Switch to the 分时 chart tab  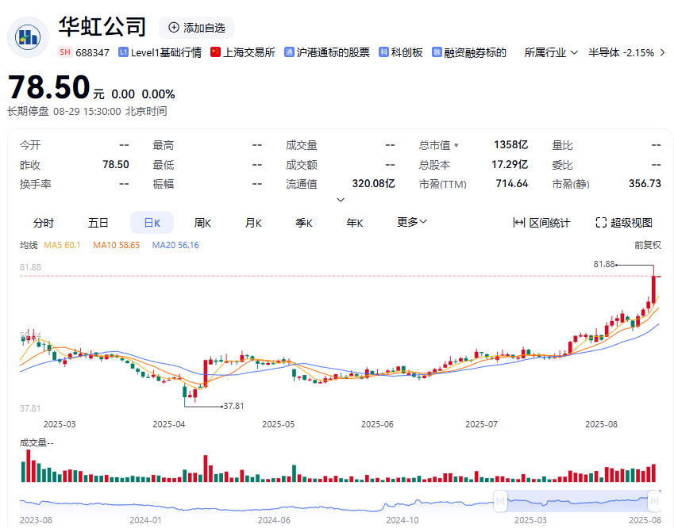pyautogui.click(x=44, y=223)
